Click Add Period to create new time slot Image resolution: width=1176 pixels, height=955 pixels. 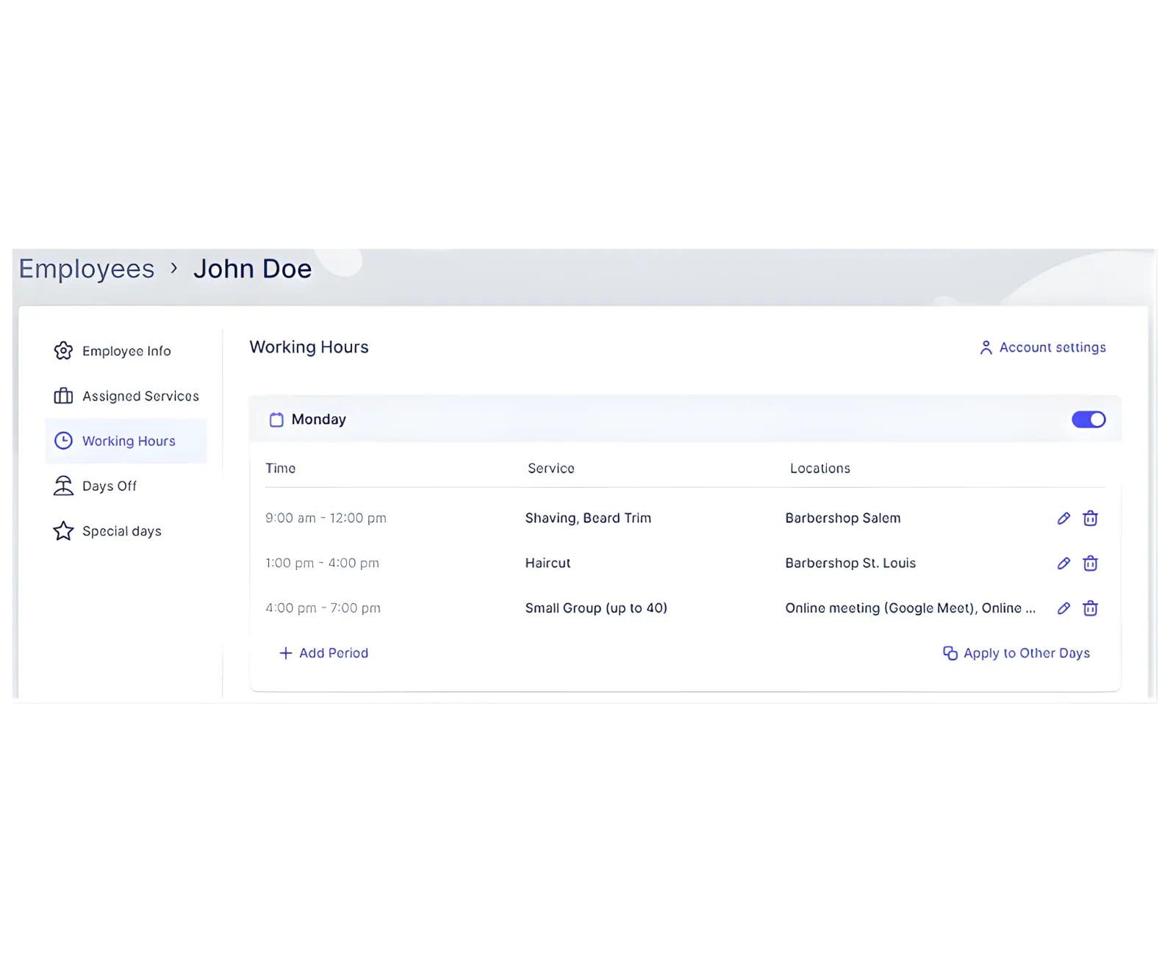(x=333, y=653)
